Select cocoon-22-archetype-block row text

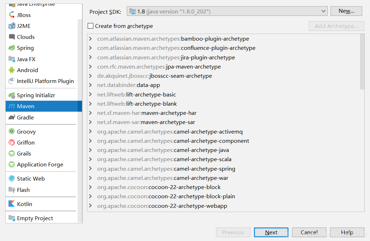pos(159,187)
